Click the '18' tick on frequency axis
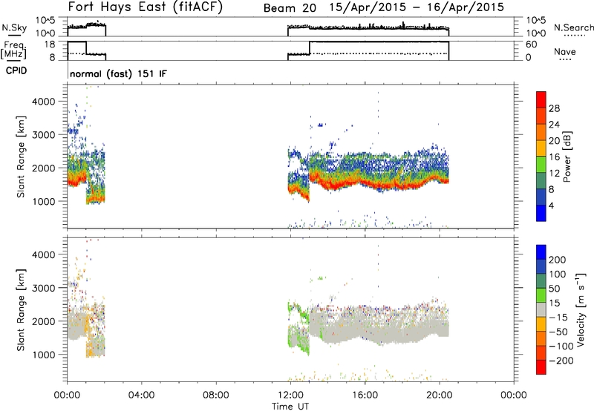 click(50, 45)
